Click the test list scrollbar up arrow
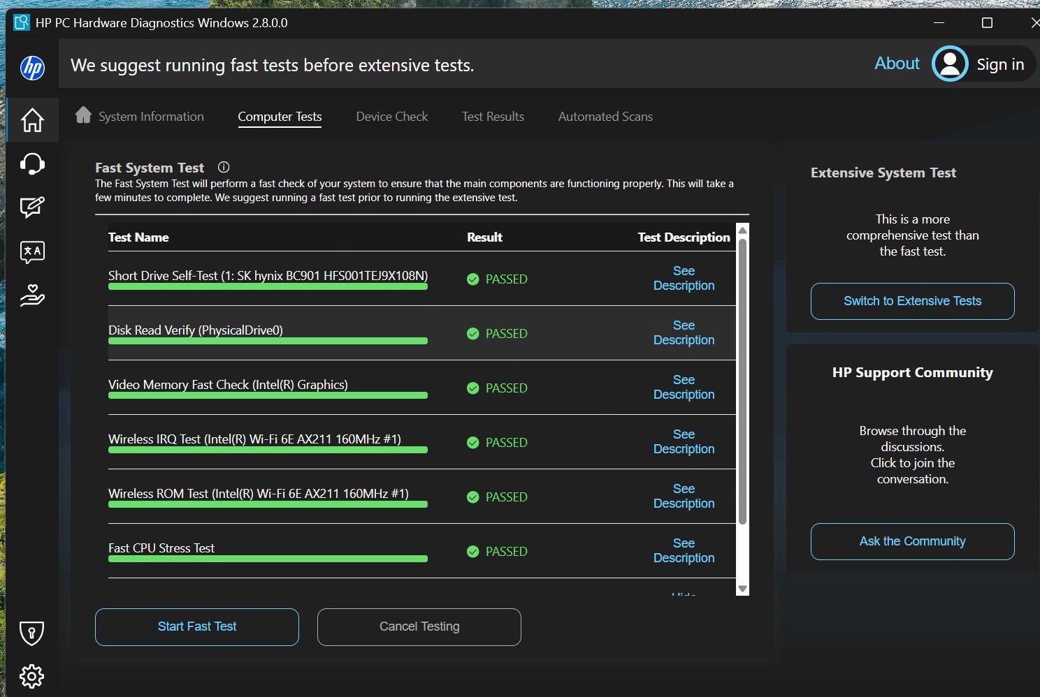The image size is (1040, 697). coord(742,230)
